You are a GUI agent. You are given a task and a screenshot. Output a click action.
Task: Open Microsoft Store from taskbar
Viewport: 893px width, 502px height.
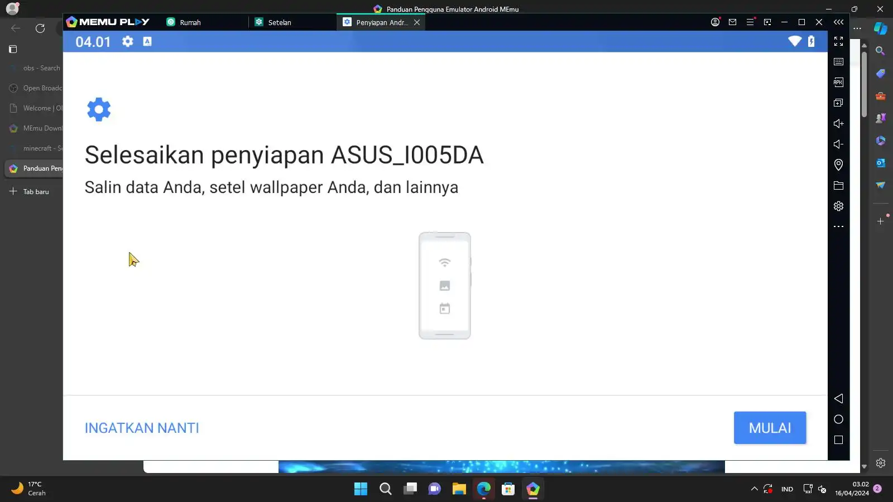tap(508, 489)
